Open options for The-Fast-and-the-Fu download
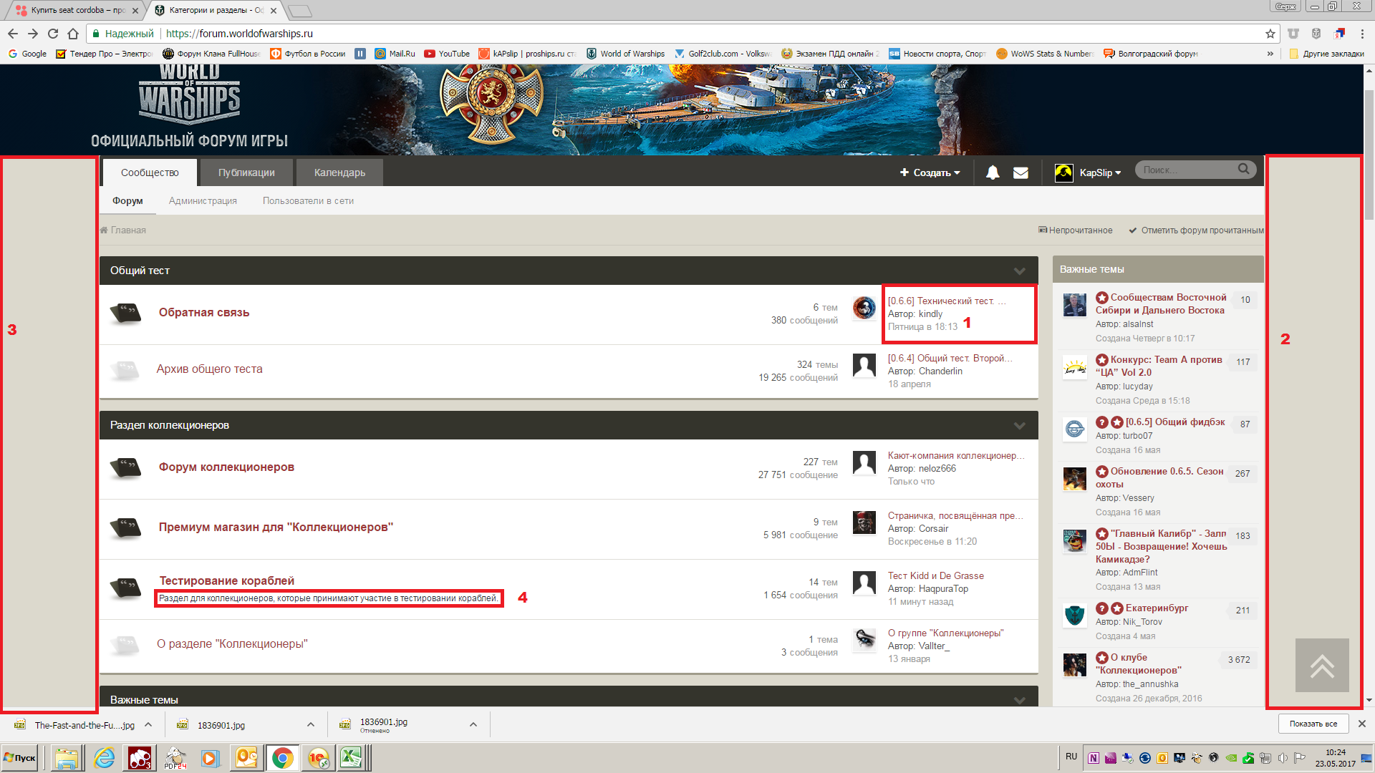This screenshot has height=773, width=1375. tap(148, 724)
